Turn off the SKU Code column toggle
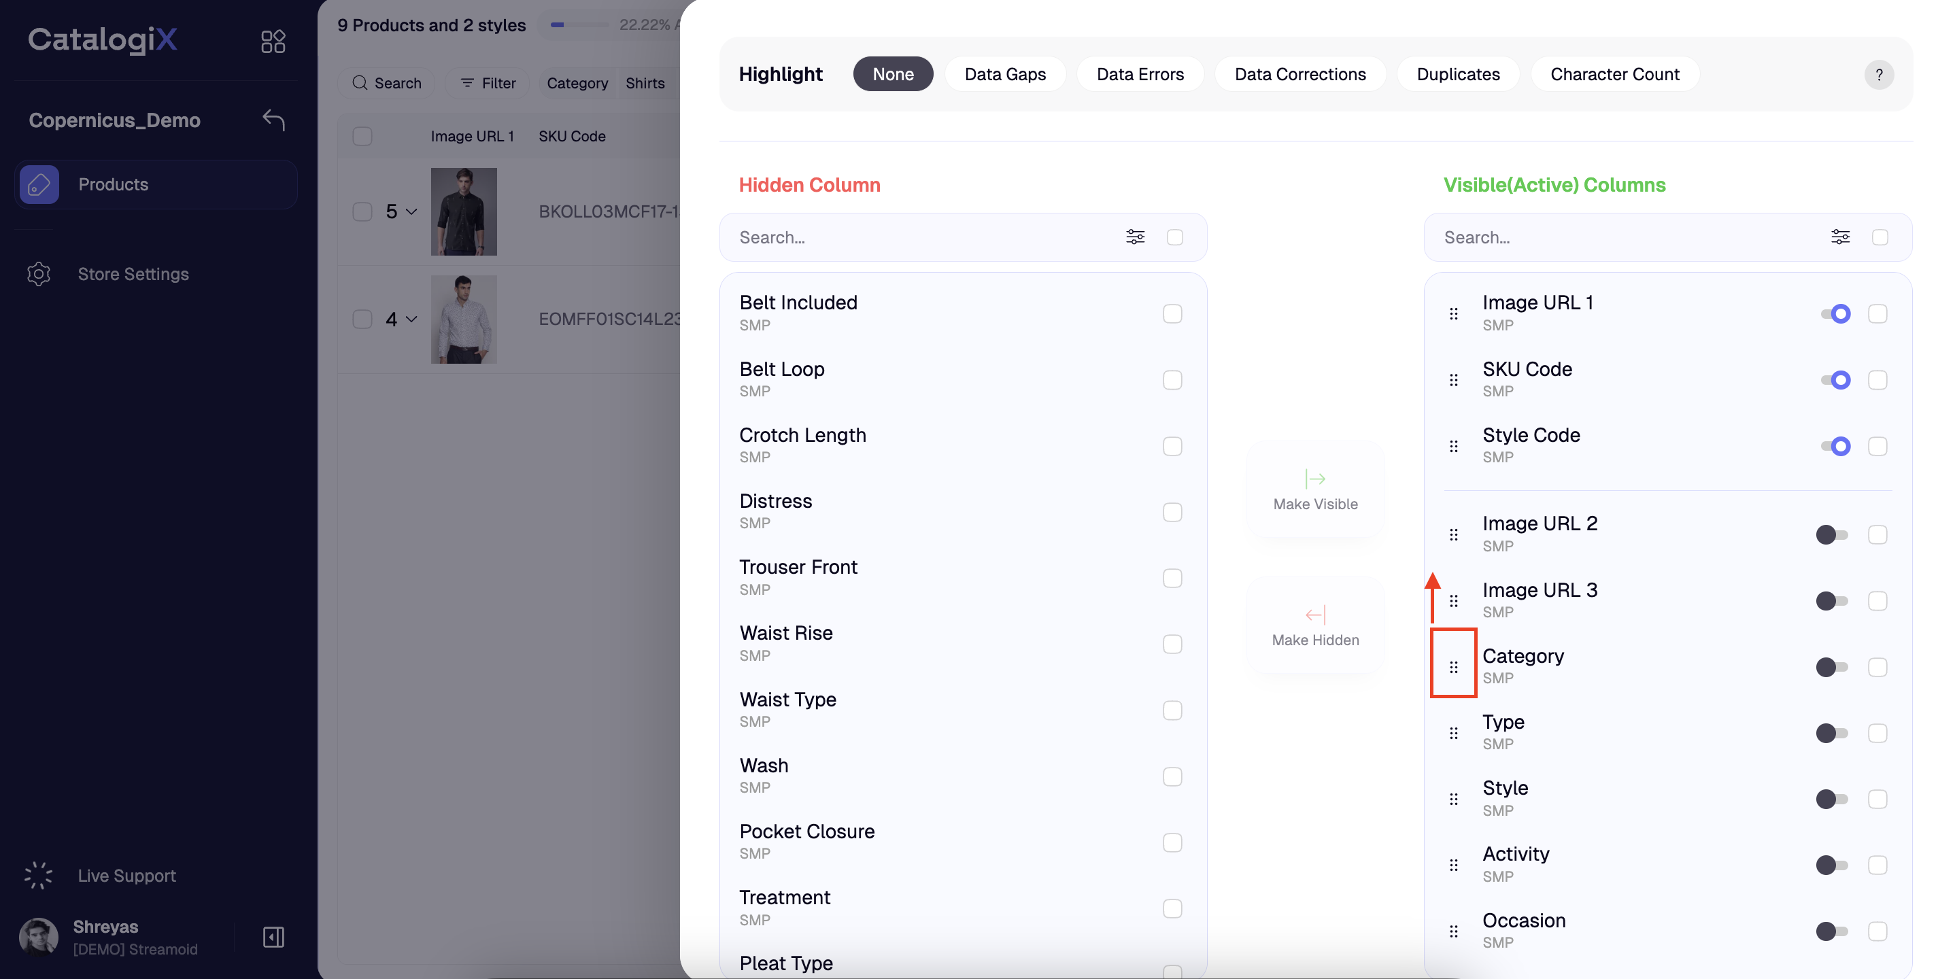 1835,380
